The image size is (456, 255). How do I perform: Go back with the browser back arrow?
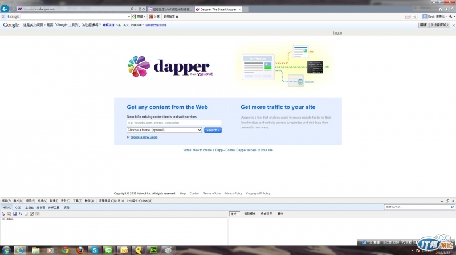pyautogui.click(x=5, y=9)
